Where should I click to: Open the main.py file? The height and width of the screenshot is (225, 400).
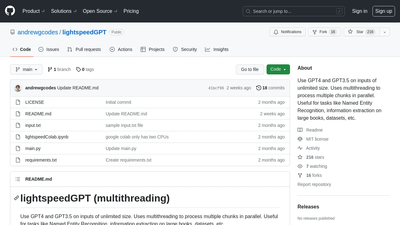coord(33,148)
